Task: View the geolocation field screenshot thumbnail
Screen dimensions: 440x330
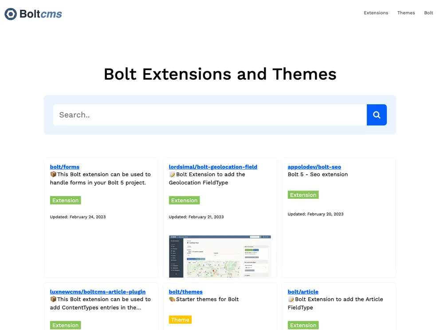Action: click(x=220, y=256)
